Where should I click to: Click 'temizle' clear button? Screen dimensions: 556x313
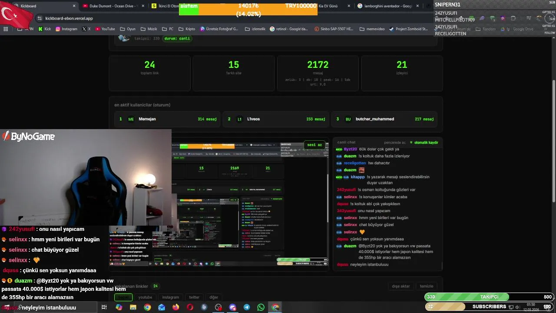pos(426,286)
